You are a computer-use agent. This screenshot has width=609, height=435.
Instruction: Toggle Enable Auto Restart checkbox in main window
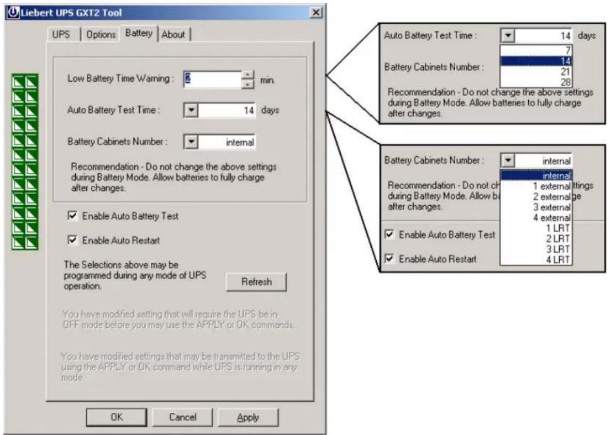[x=72, y=240]
